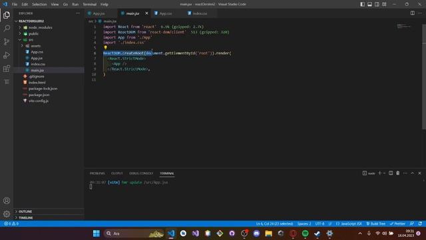Click UTF-8 encoding in status bar
Screen dimensions: 426x240
tap(319, 224)
